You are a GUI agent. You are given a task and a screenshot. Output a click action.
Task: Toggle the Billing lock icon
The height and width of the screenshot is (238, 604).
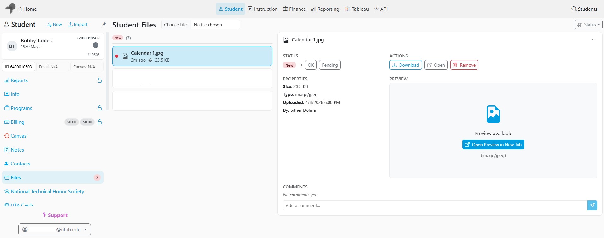click(100, 122)
